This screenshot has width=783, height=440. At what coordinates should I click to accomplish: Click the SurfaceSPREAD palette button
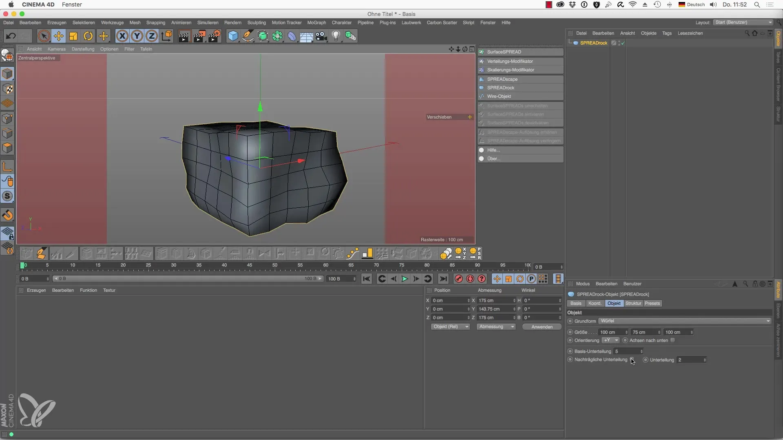pos(521,52)
